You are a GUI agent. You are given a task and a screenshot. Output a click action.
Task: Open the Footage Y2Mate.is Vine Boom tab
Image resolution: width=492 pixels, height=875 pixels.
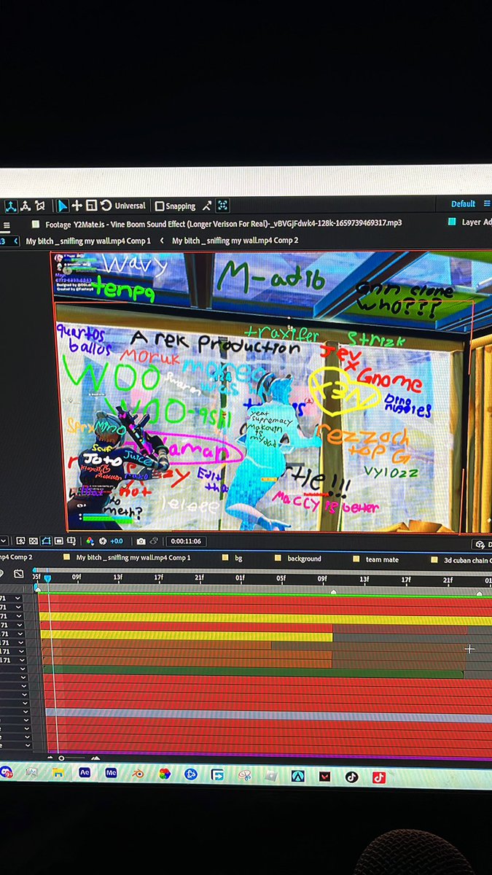coord(223,223)
